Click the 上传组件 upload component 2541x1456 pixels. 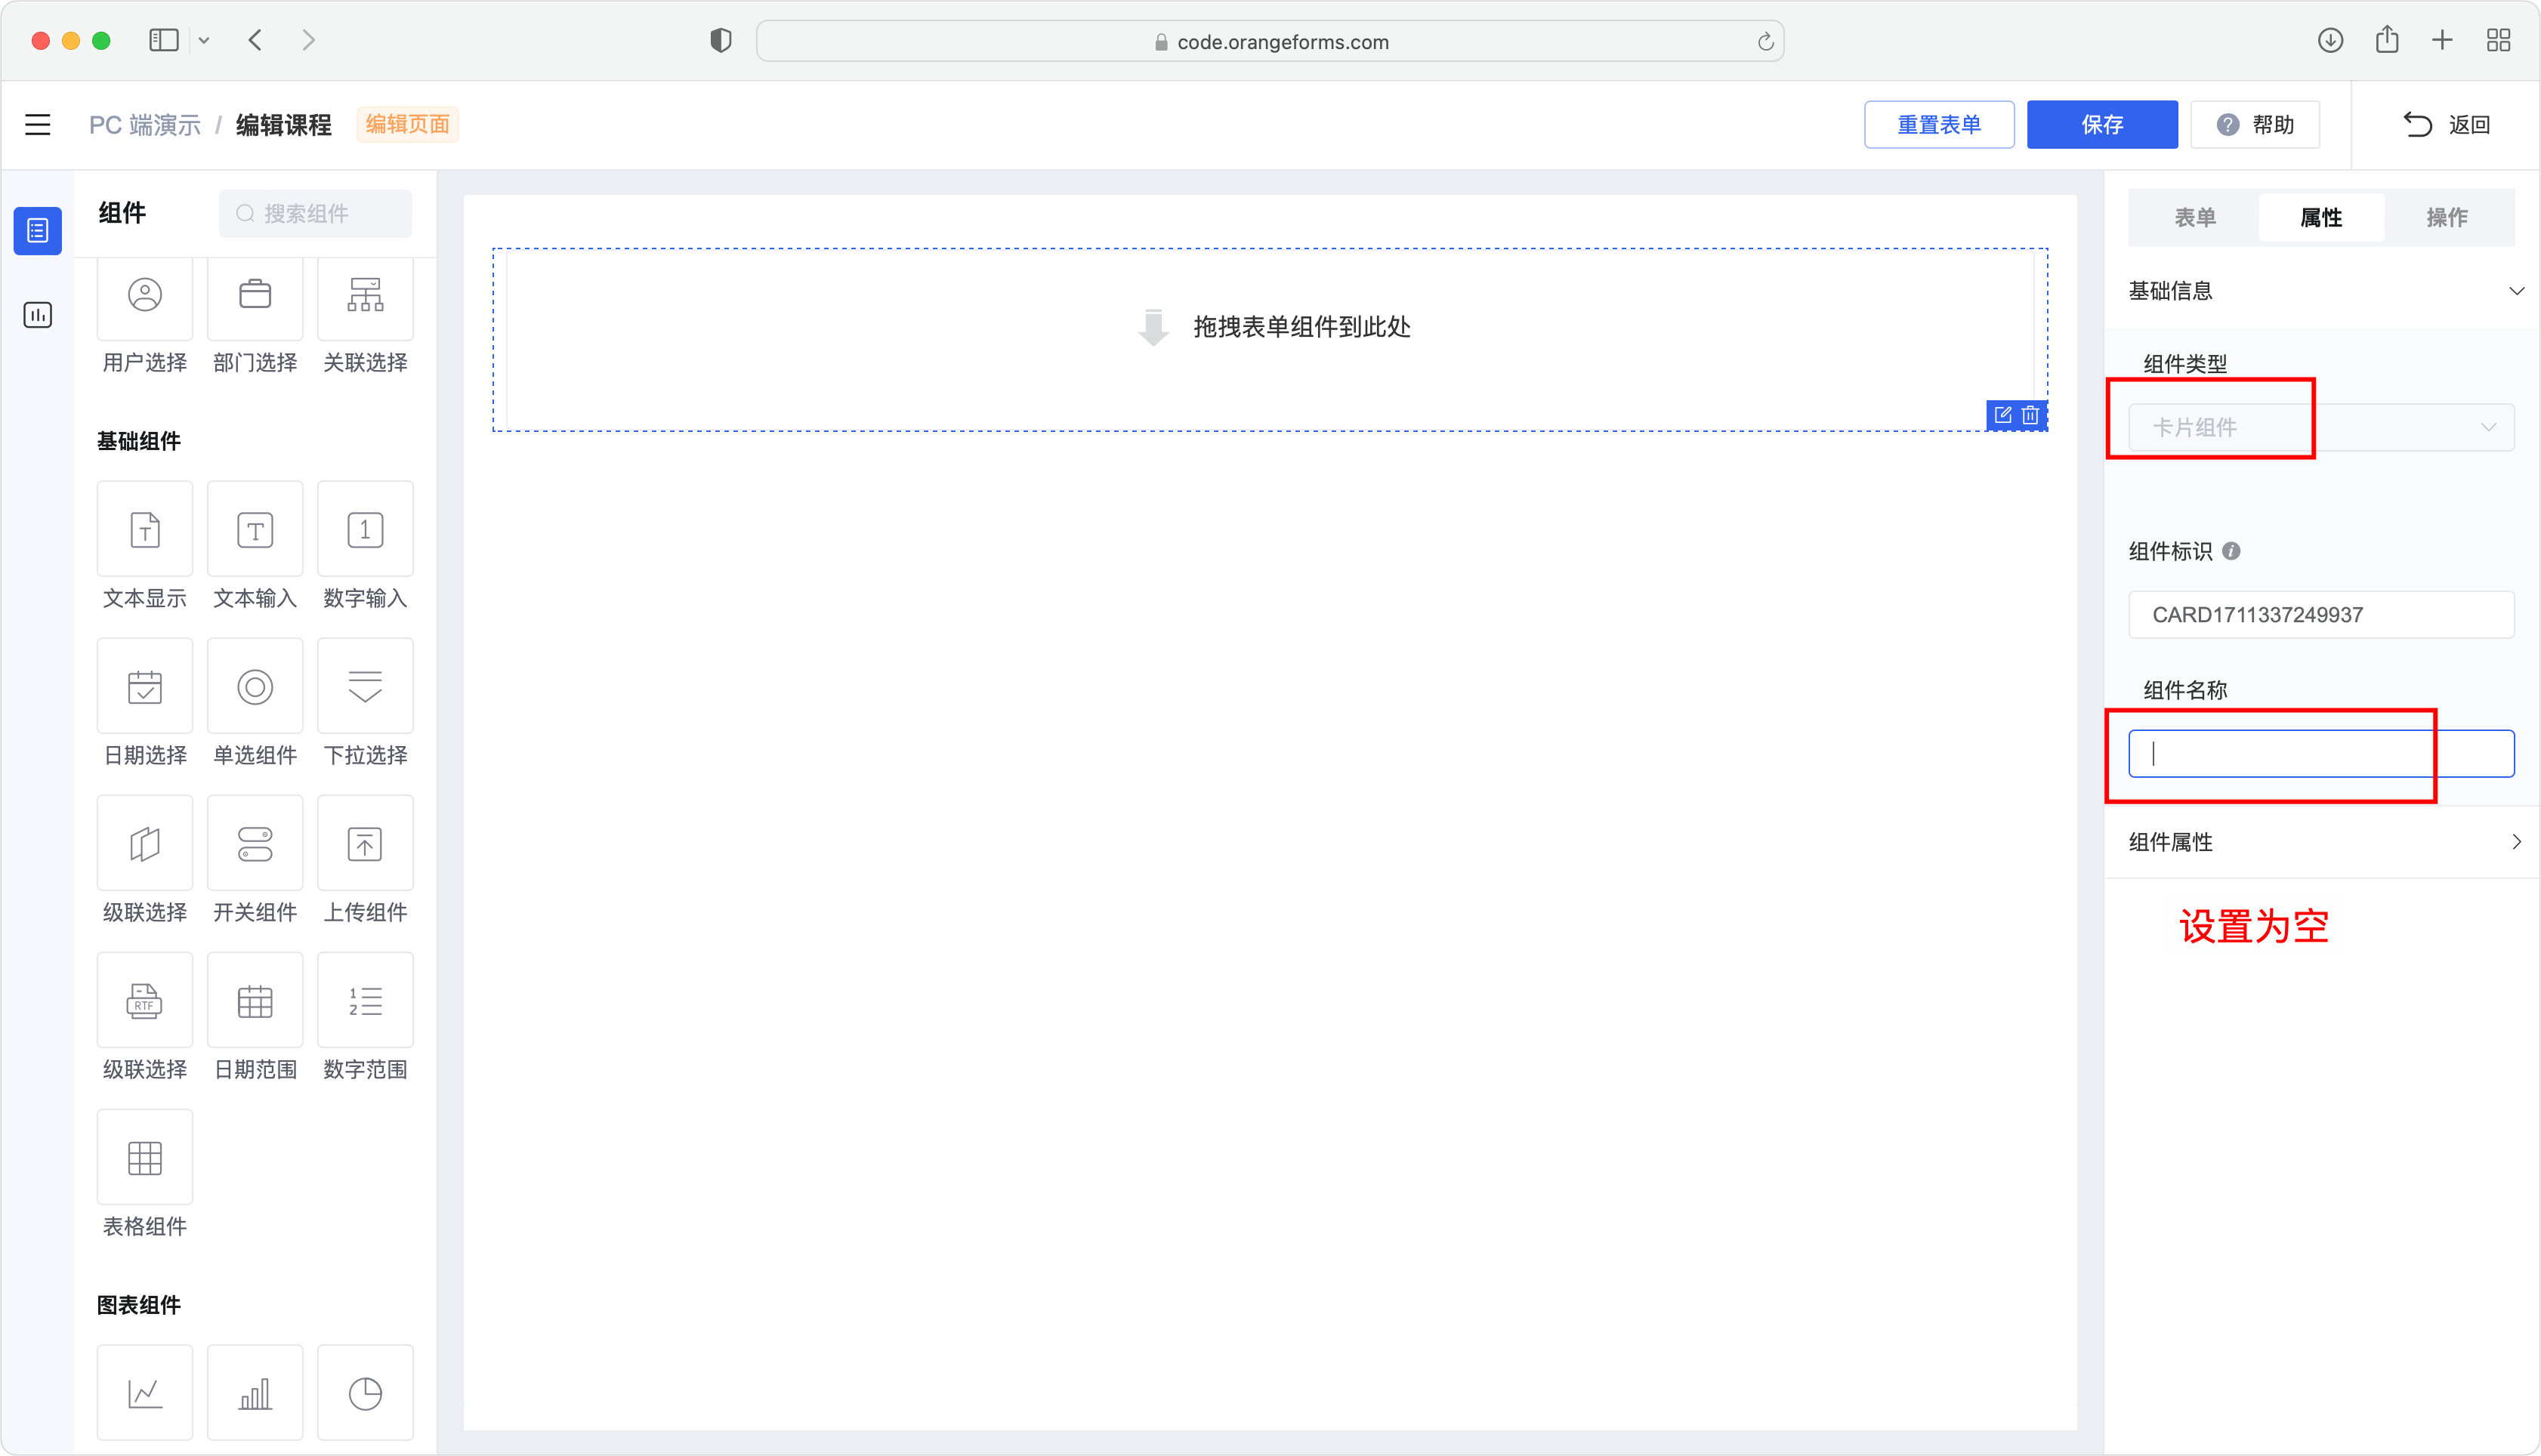(x=365, y=843)
